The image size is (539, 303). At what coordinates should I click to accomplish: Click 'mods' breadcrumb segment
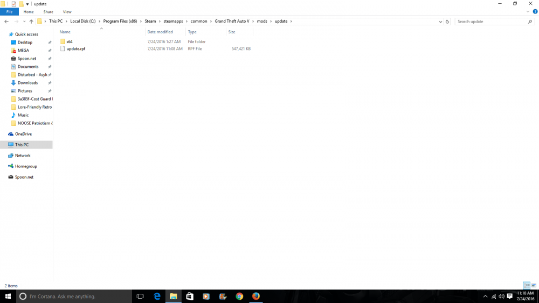pos(262,22)
